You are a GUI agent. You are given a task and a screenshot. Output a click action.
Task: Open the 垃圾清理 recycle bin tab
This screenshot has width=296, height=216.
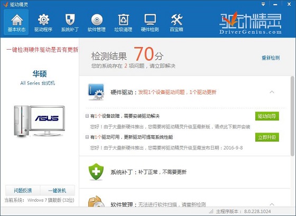click(x=123, y=23)
